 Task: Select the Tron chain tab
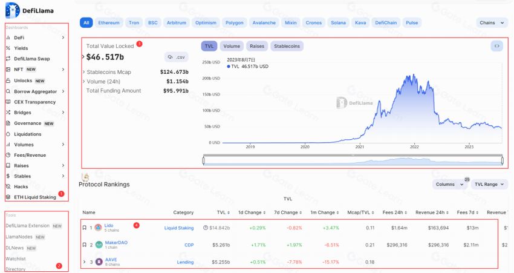(x=134, y=23)
